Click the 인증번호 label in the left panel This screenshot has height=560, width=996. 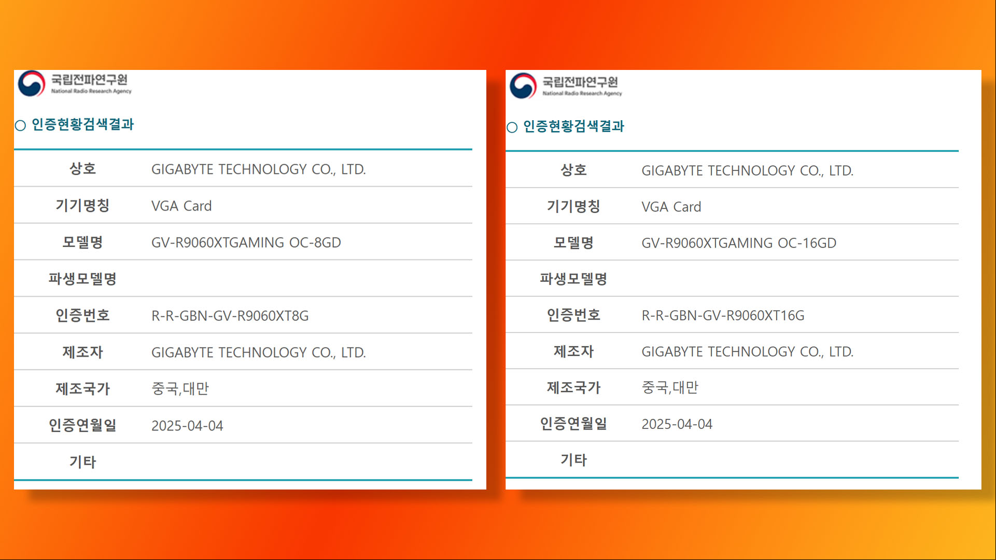pos(82,315)
